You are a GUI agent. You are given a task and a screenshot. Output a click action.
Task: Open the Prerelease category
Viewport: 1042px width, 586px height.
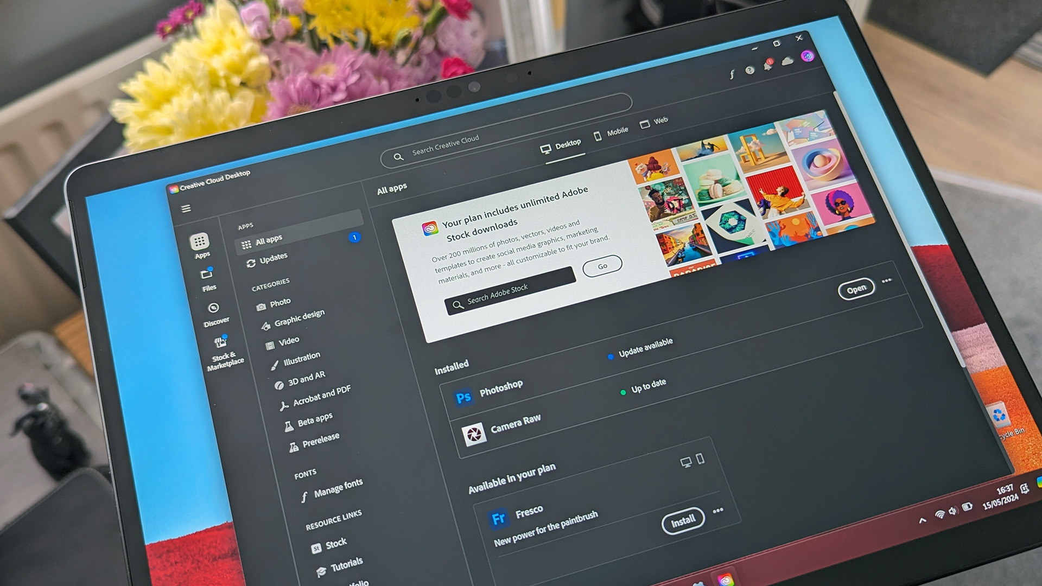314,441
